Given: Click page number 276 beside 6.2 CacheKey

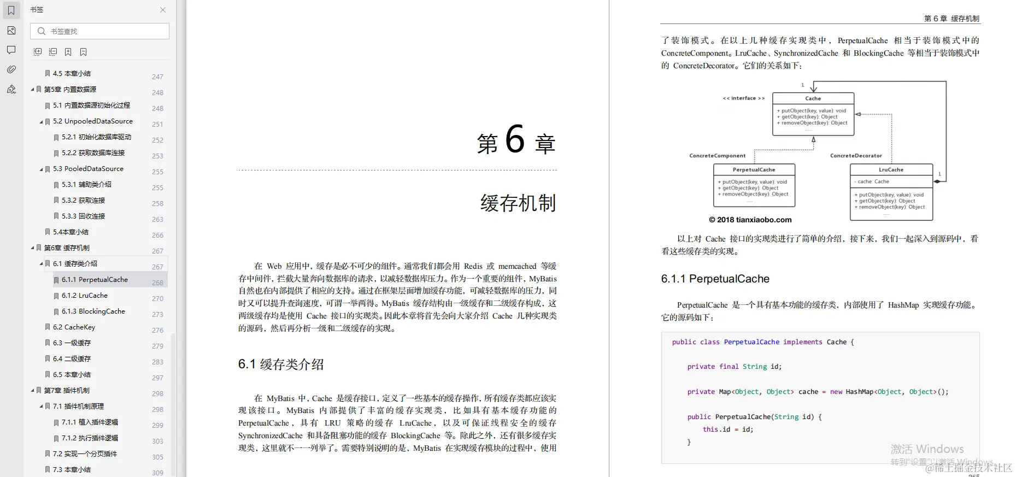Looking at the screenshot, I should (157, 330).
